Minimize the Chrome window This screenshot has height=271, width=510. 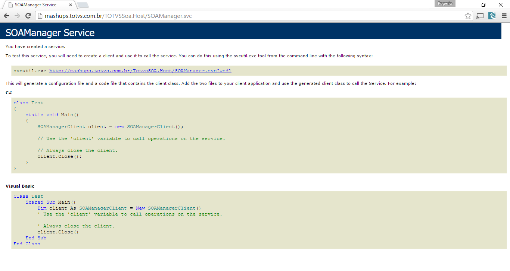467,5
